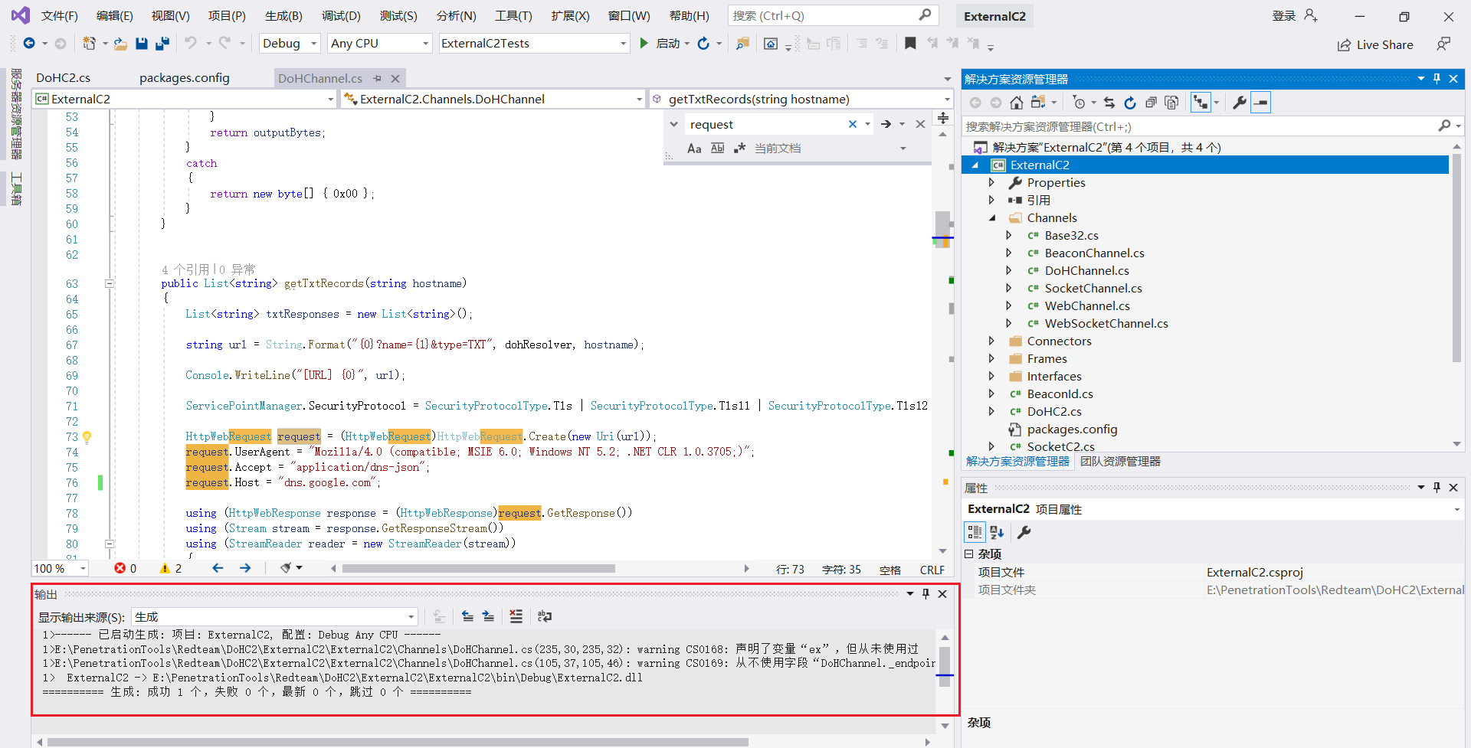This screenshot has height=748, width=1471.
Task: Open the 扩展(X) extensions menu
Action: (x=570, y=16)
